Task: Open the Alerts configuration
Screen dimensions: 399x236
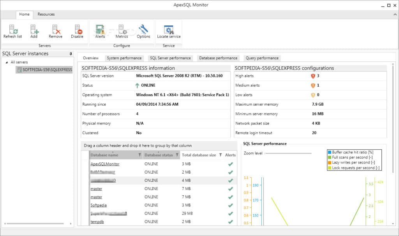Action: pyautogui.click(x=100, y=30)
